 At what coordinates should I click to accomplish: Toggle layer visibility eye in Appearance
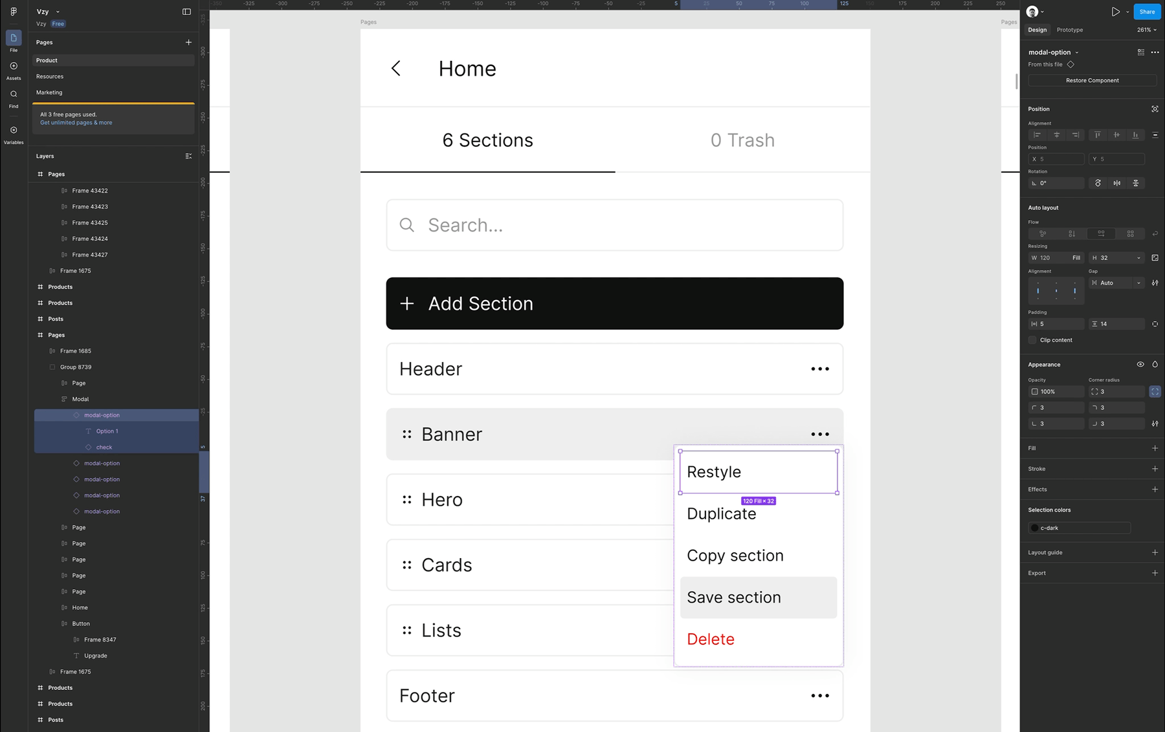coord(1140,365)
